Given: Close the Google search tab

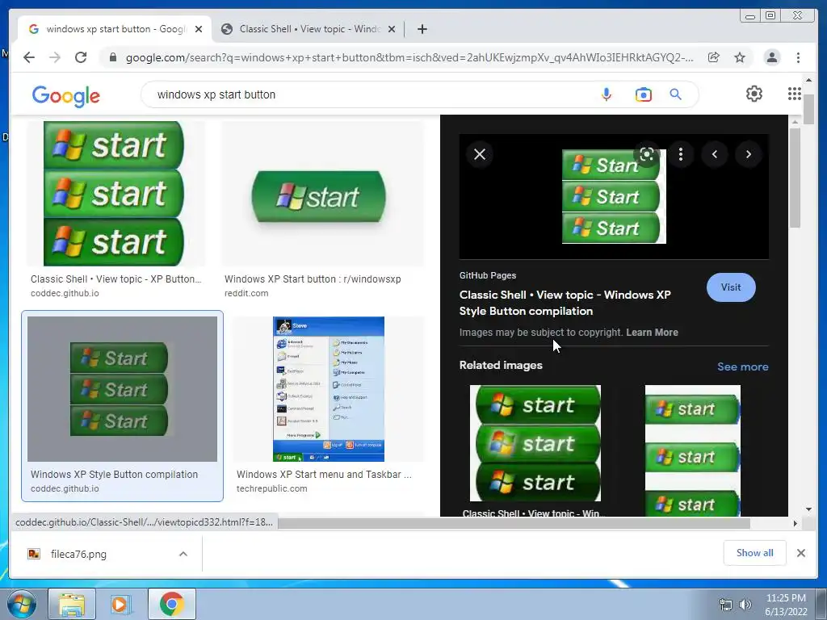Looking at the screenshot, I should coord(199,29).
